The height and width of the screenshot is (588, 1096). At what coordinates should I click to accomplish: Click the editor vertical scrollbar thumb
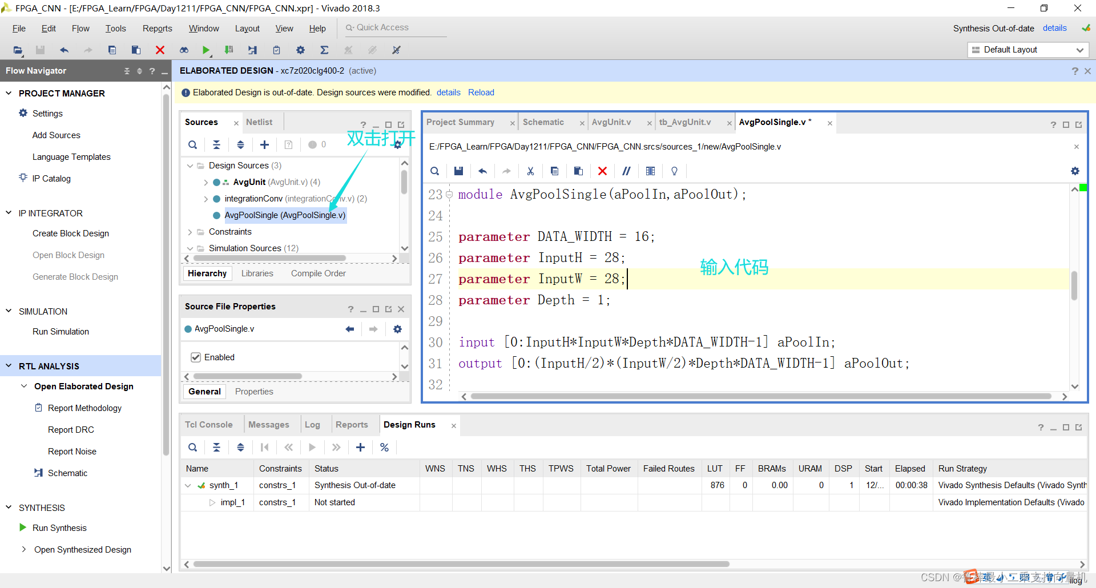coord(1074,285)
